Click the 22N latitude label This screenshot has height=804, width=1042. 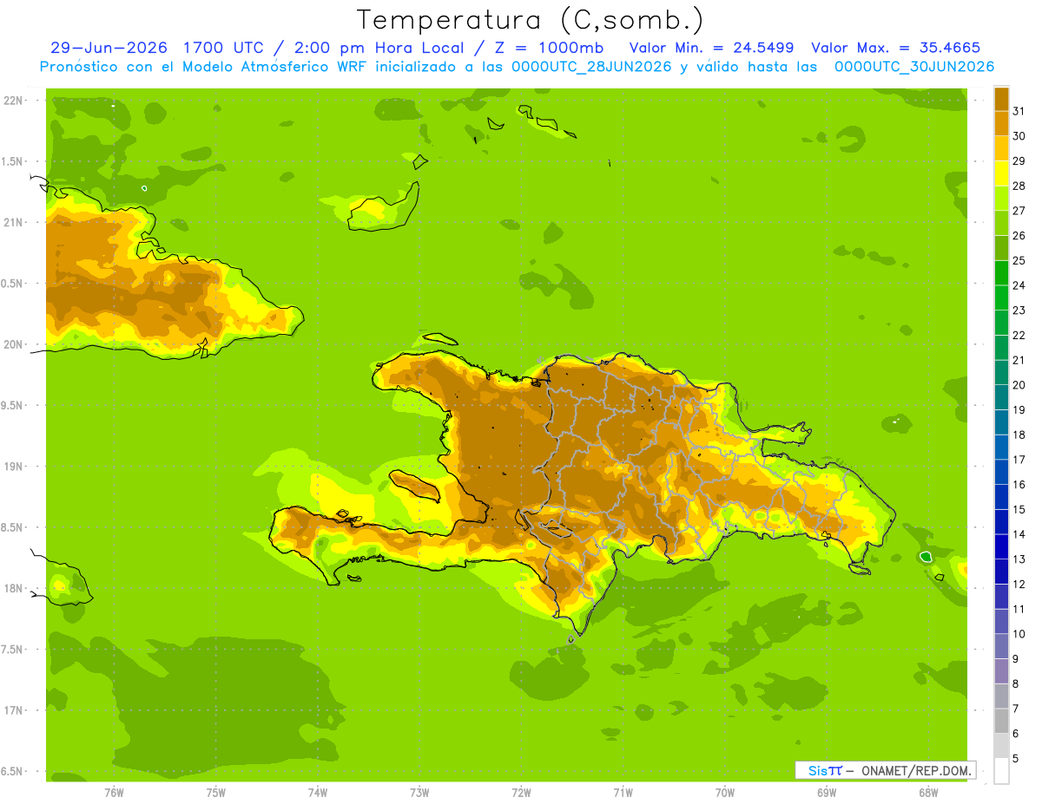[x=13, y=101]
